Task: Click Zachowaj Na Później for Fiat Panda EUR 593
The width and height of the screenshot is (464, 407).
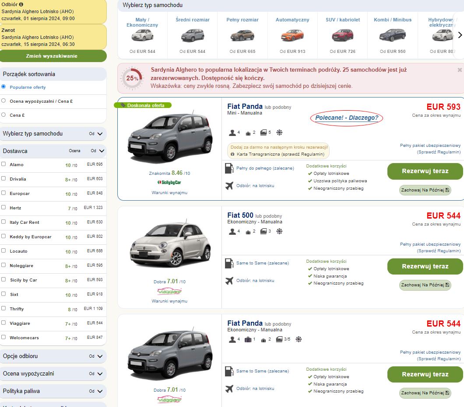Action: pyautogui.click(x=425, y=190)
